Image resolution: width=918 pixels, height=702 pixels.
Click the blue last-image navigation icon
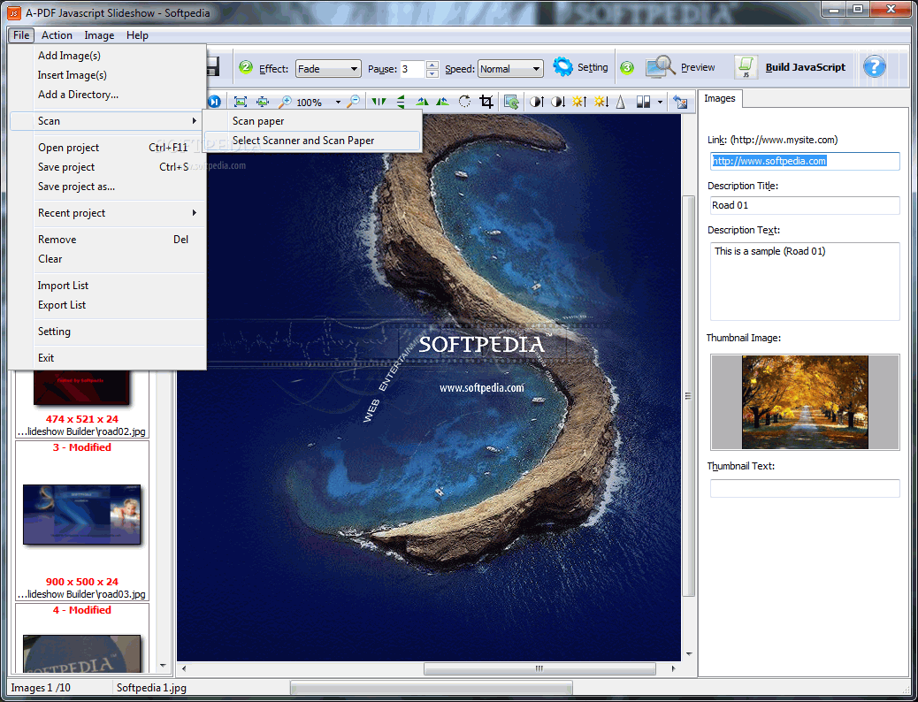(x=214, y=102)
